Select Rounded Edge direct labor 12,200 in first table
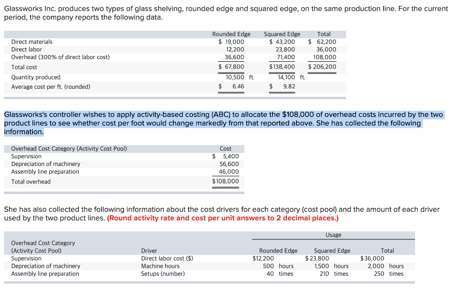 (x=235, y=50)
